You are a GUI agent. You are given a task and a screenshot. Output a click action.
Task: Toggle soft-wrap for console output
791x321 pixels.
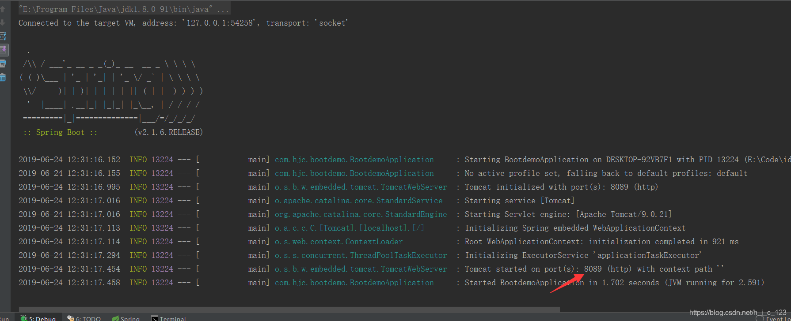click(3, 36)
